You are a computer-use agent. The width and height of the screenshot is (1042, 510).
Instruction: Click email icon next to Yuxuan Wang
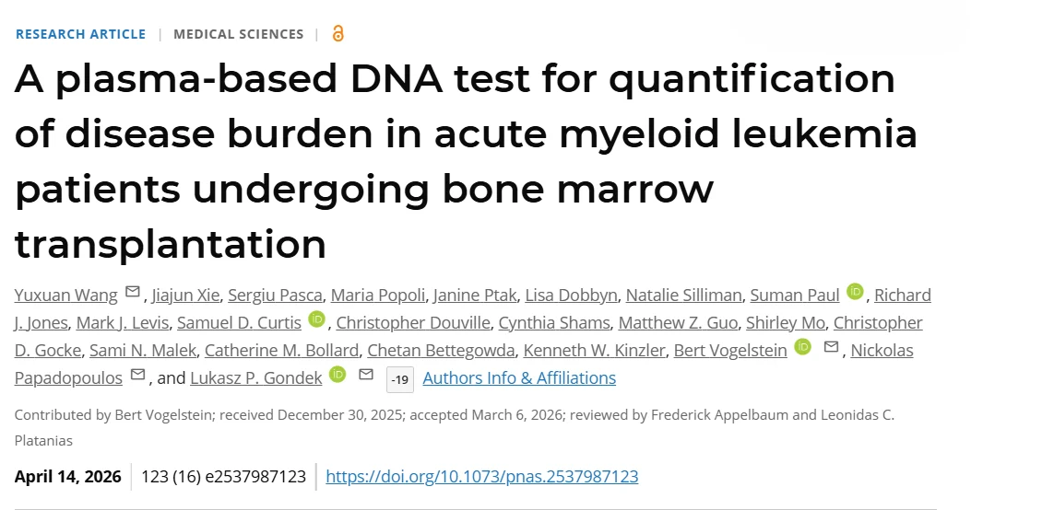pyautogui.click(x=133, y=294)
